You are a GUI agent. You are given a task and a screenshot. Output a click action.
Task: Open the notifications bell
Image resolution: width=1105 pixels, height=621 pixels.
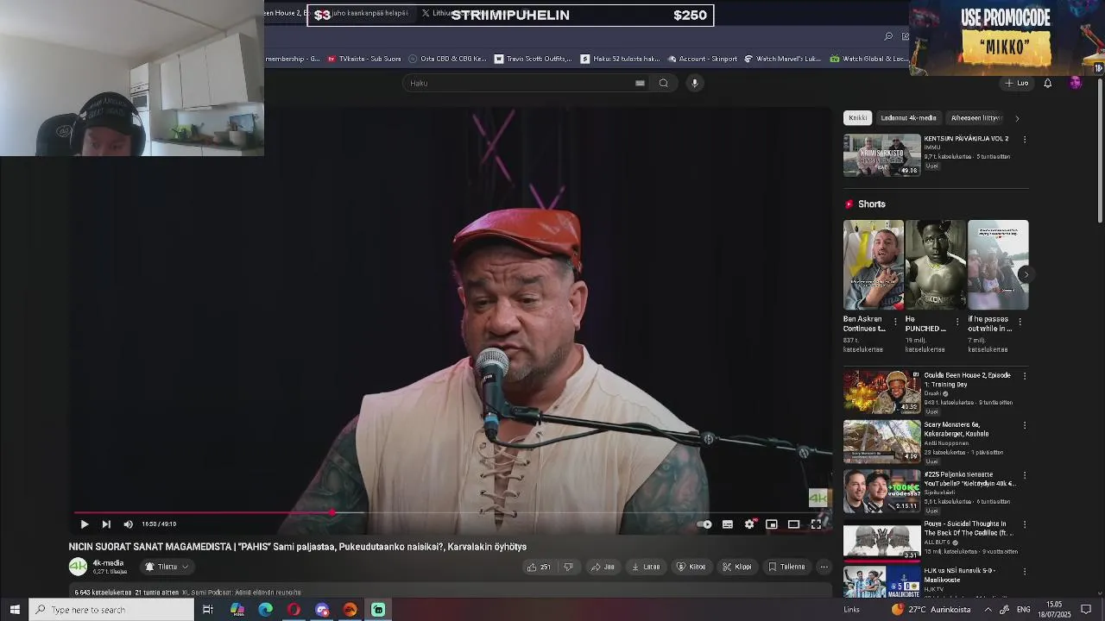click(1047, 83)
